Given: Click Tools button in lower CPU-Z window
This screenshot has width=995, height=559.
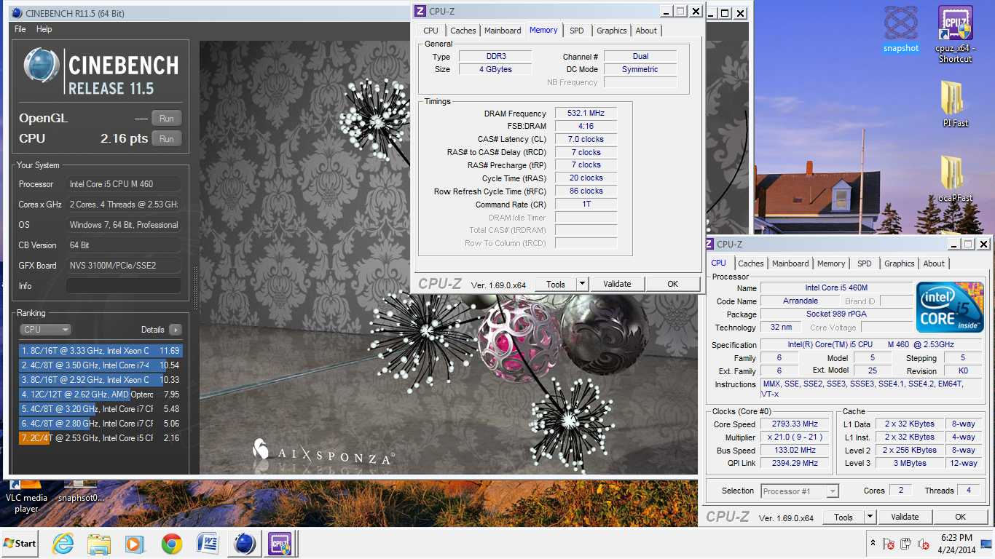Looking at the screenshot, I should pyautogui.click(x=843, y=517).
